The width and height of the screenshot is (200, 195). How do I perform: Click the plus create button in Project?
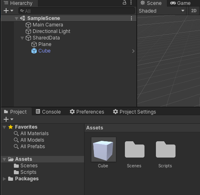click(6, 119)
